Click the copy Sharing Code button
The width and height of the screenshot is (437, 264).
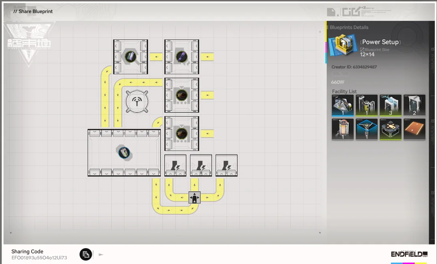(85, 254)
